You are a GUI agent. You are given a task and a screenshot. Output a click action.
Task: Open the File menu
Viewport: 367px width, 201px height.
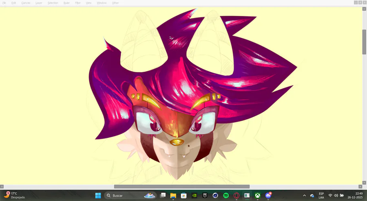[x=4, y=3]
